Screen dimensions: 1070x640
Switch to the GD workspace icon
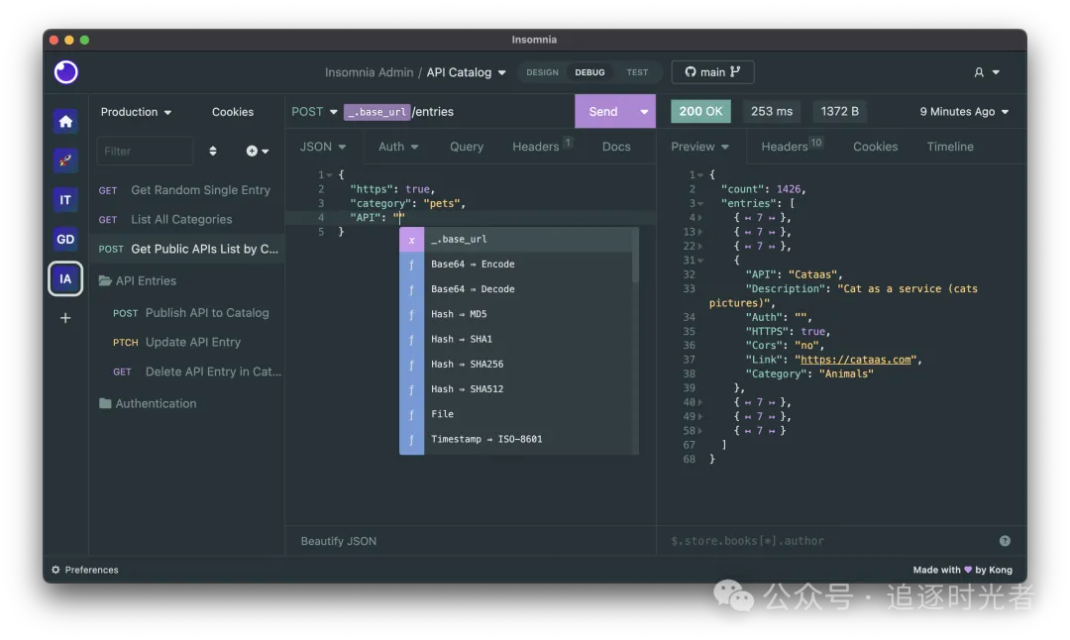(65, 240)
